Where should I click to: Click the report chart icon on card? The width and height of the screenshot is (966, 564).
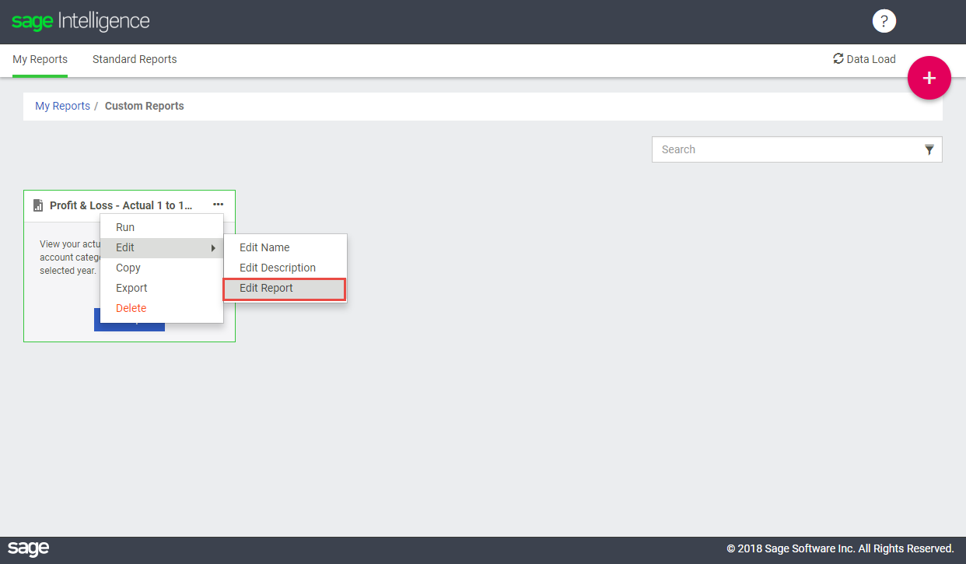click(x=38, y=205)
